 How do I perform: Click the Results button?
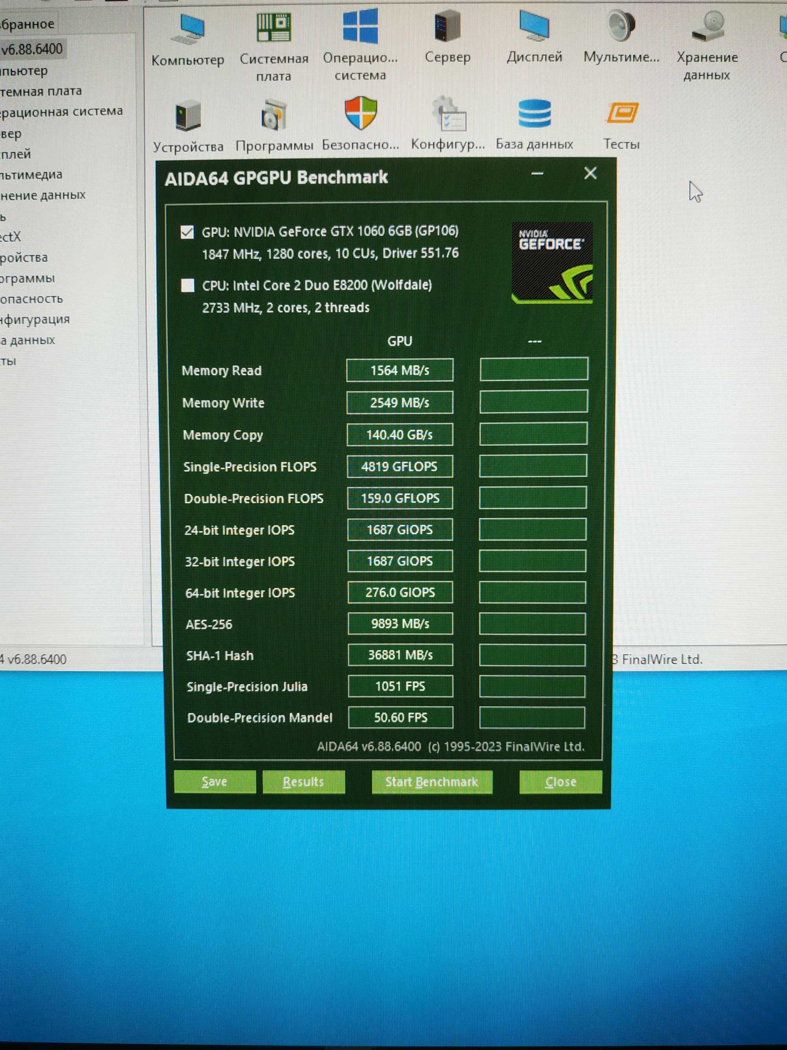point(304,782)
